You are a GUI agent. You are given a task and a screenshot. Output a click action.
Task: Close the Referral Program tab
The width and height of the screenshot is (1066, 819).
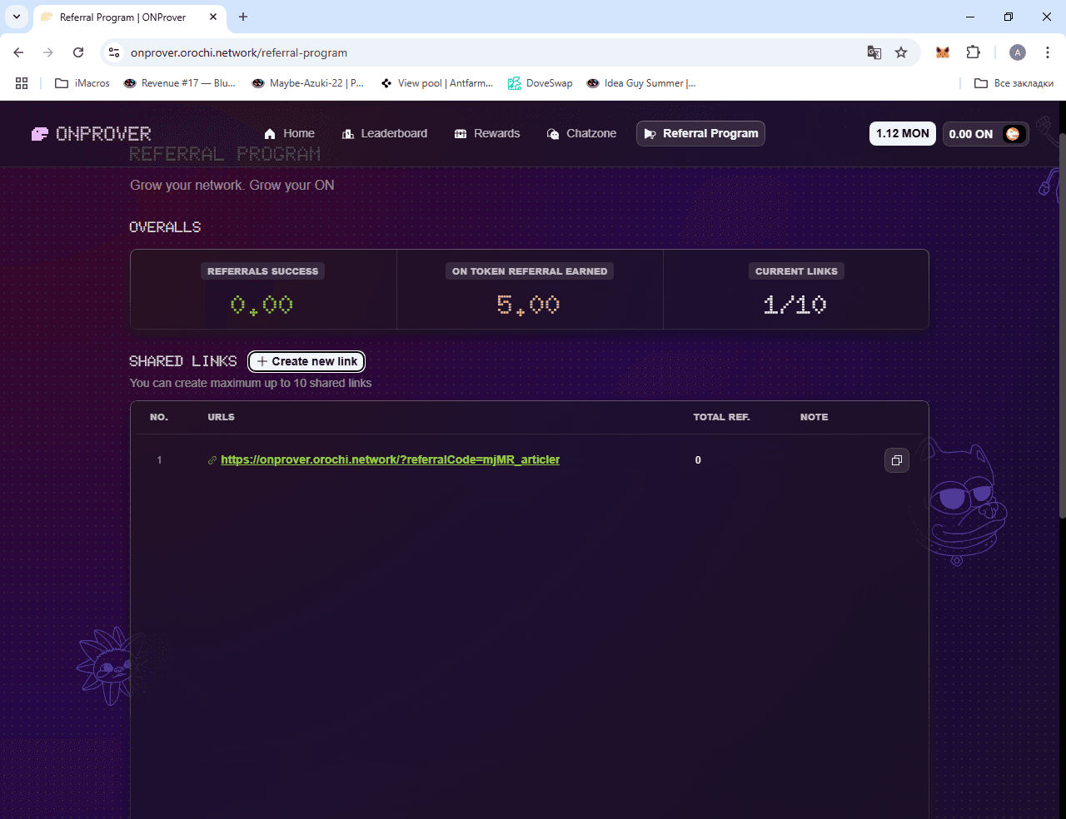point(213,17)
